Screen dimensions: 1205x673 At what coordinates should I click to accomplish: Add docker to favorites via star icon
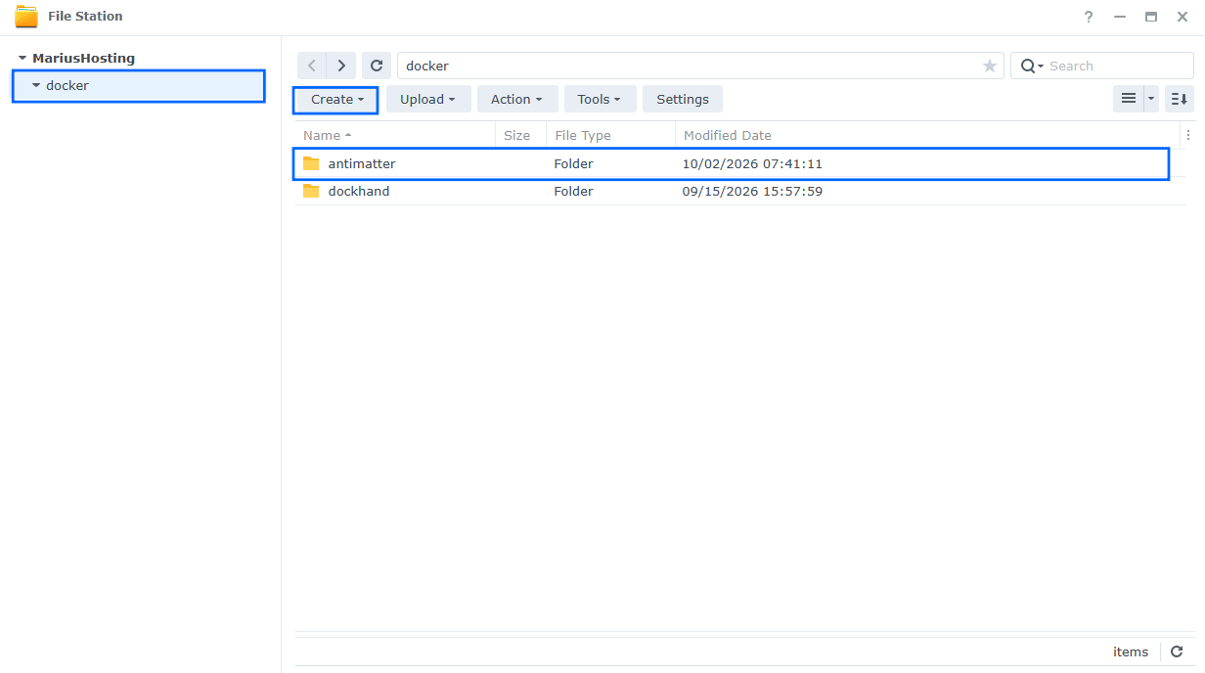point(990,66)
